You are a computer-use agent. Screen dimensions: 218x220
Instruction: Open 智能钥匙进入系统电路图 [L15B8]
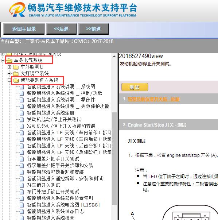coord(63,205)
